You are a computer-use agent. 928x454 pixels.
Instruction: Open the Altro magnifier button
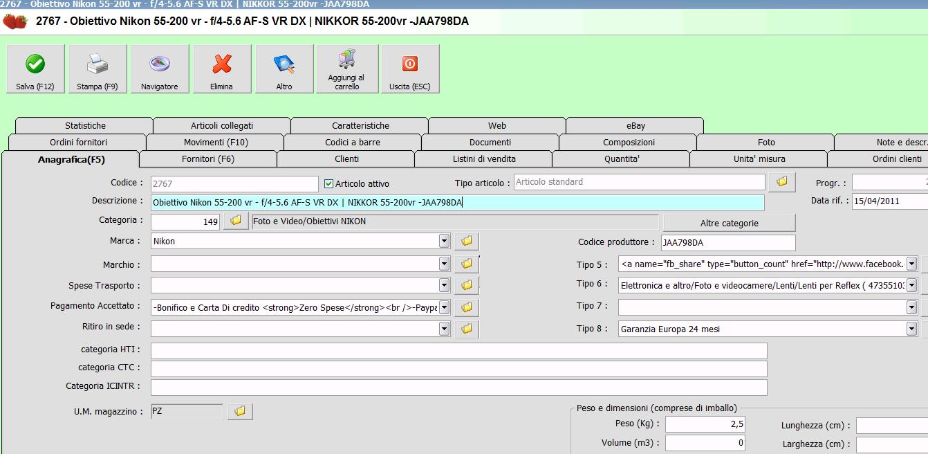(284, 69)
